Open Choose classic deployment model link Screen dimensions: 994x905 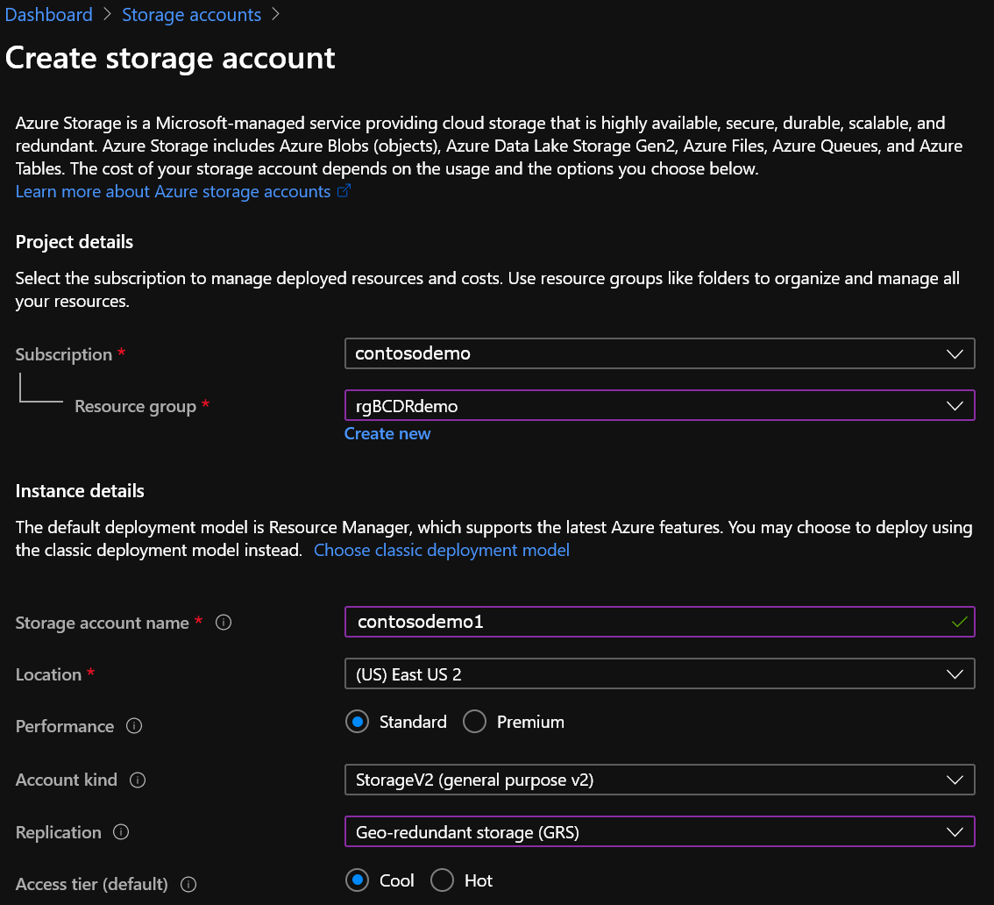pos(442,550)
